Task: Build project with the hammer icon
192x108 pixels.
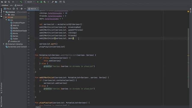Action: 21,2
